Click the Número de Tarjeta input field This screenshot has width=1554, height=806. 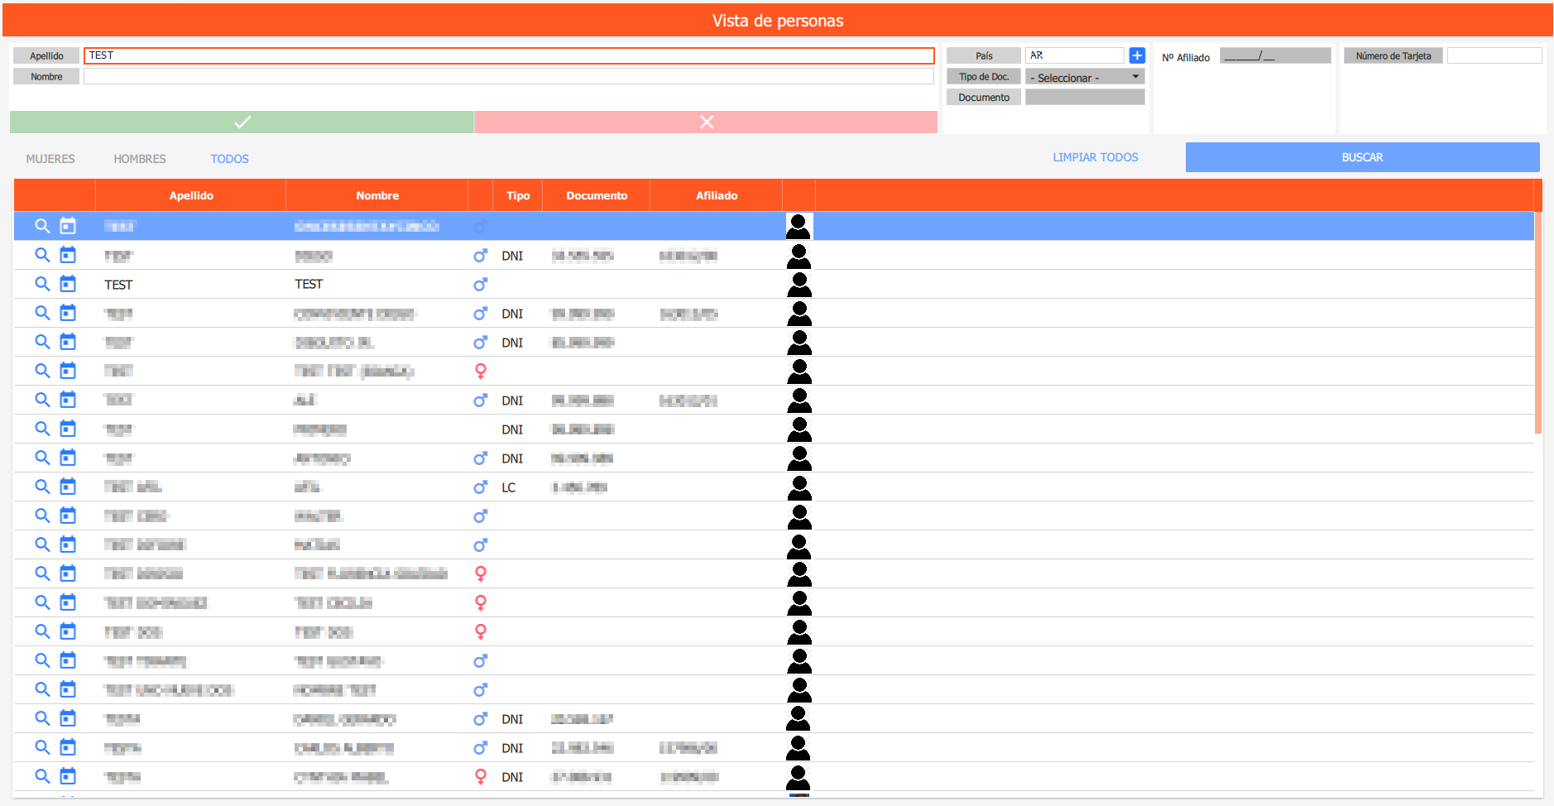point(1494,55)
